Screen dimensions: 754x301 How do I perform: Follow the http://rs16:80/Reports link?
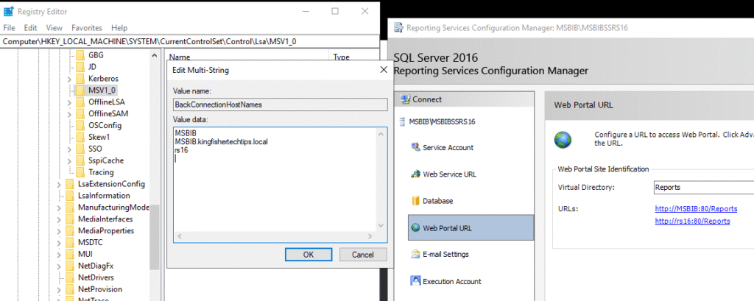pos(692,221)
